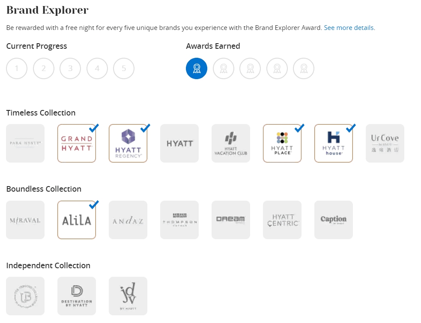Viewport: 421px width, 323px height.
Task: Select the Hyatt Centric brand tile
Action: click(x=282, y=220)
